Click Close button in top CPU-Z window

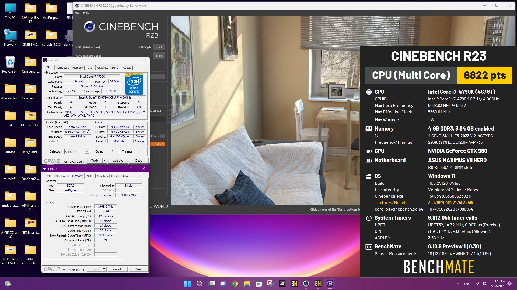(x=138, y=161)
